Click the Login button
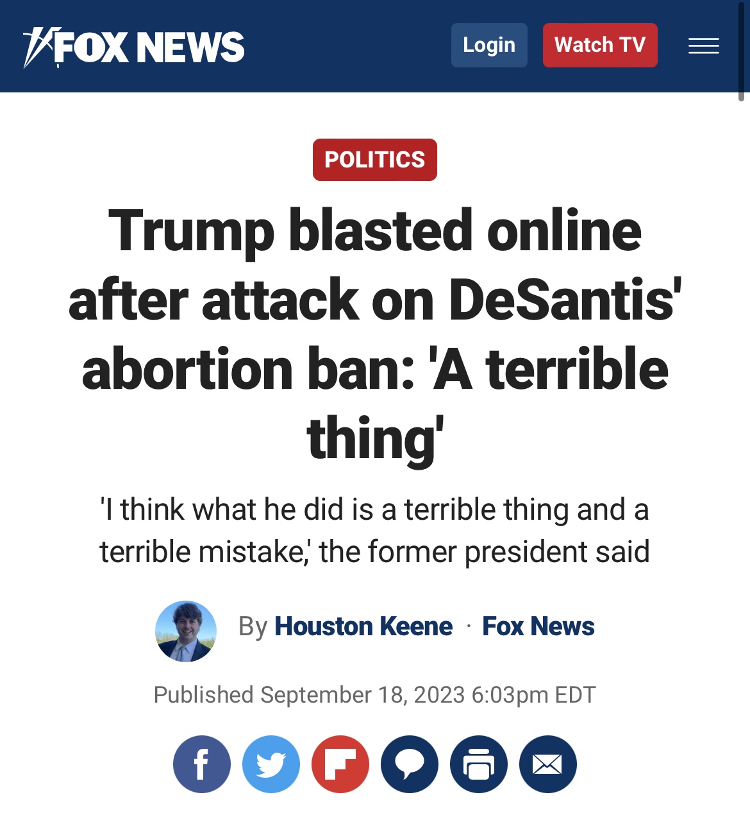This screenshot has width=750, height=822. 489,45
